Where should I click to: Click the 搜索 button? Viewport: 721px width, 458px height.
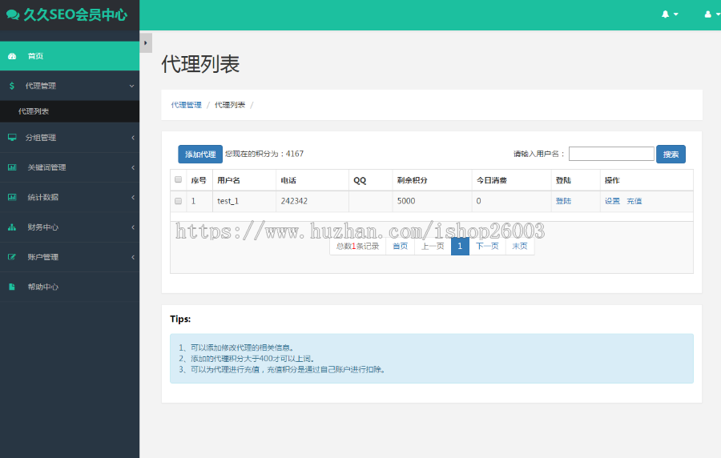671,155
